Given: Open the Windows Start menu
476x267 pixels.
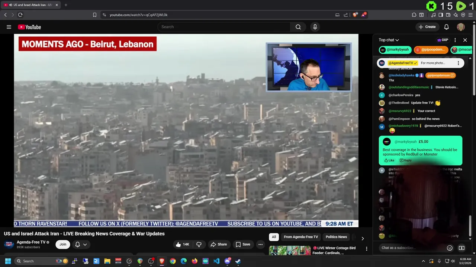Looking at the screenshot, I should (x=8, y=261).
